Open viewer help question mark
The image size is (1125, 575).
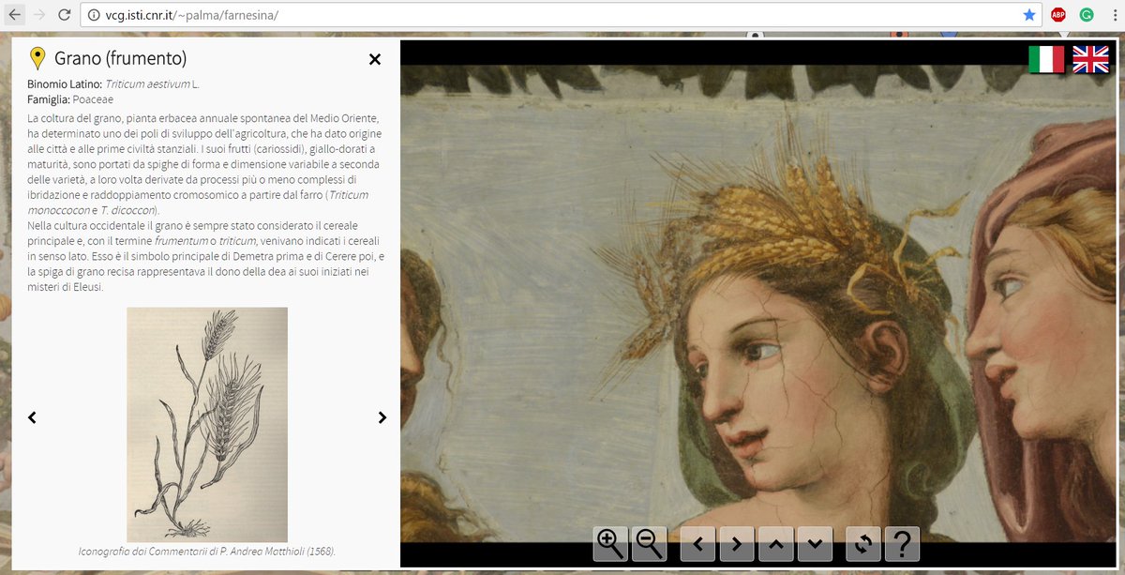[x=902, y=543]
